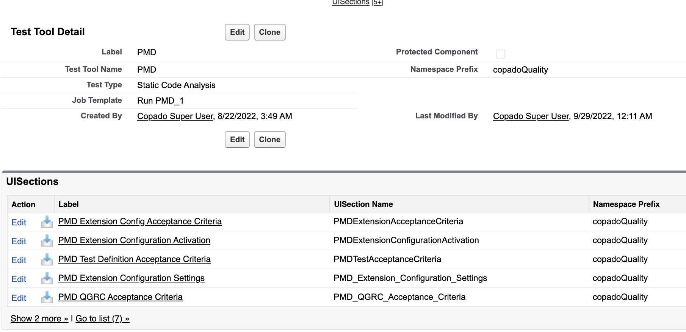The image size is (686, 332).
Task: Click download icon for PMD Test Definition Acceptance Criteria
Action: [x=47, y=259]
